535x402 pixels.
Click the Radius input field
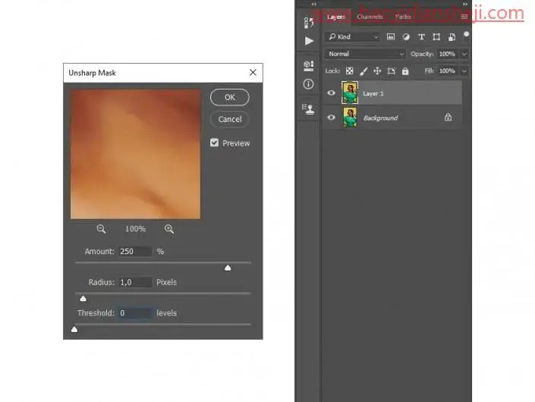135,282
